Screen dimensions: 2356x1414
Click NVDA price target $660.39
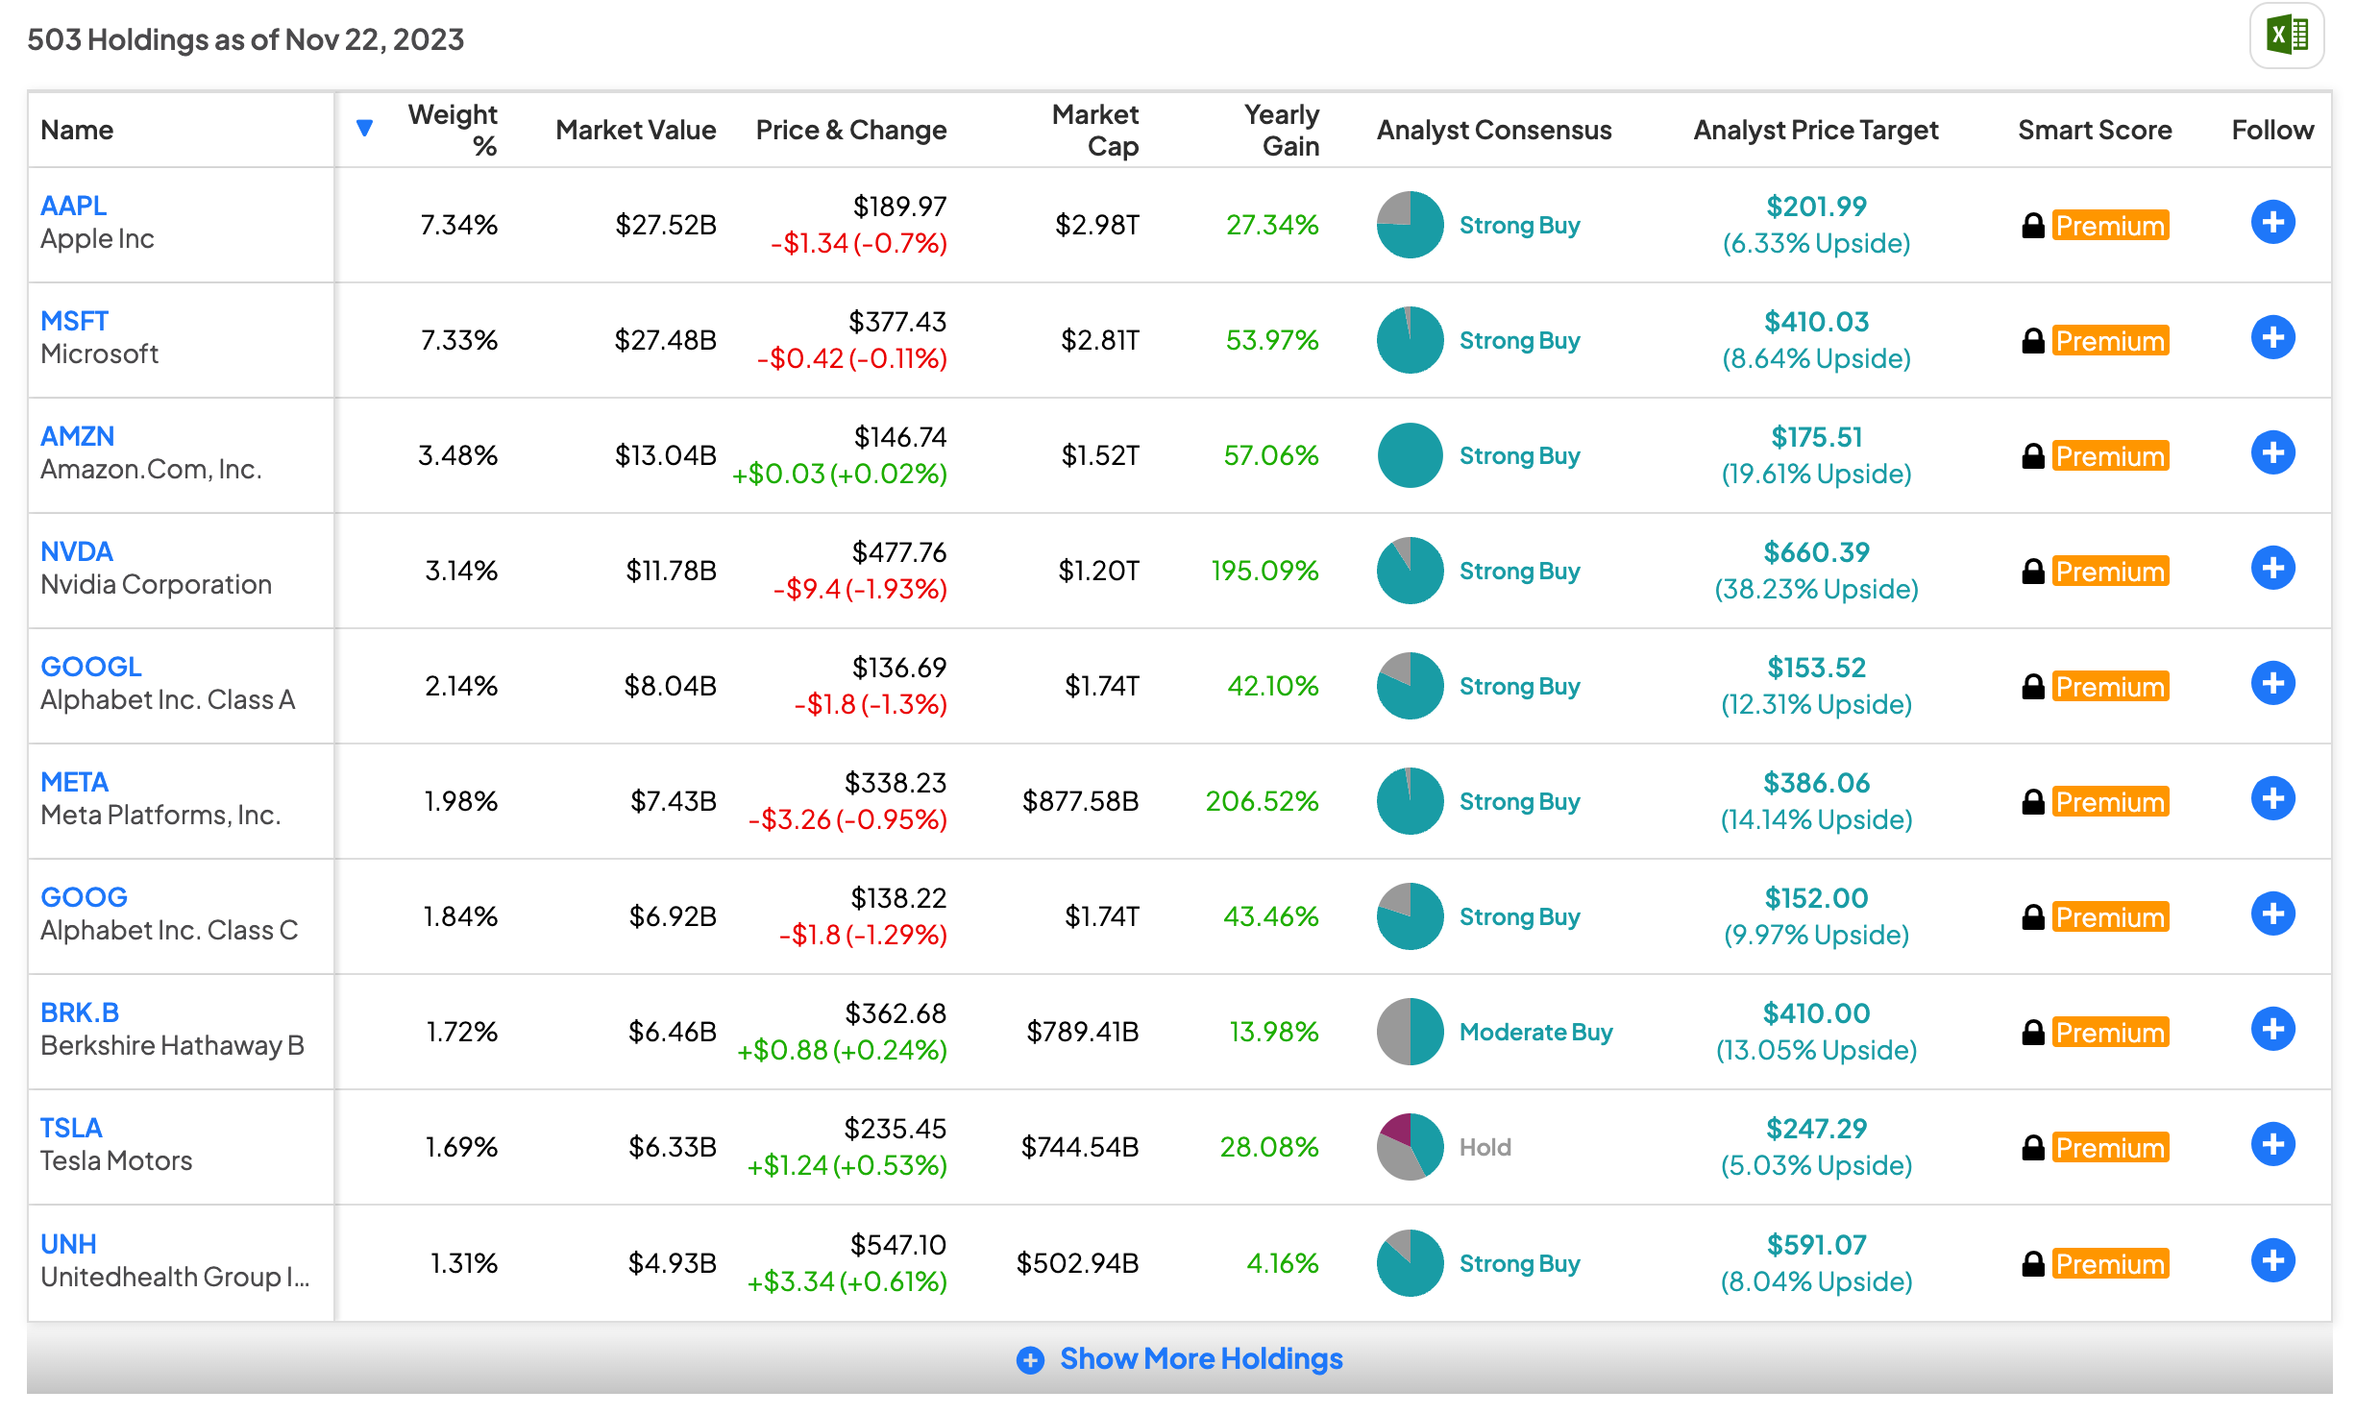1816,552
